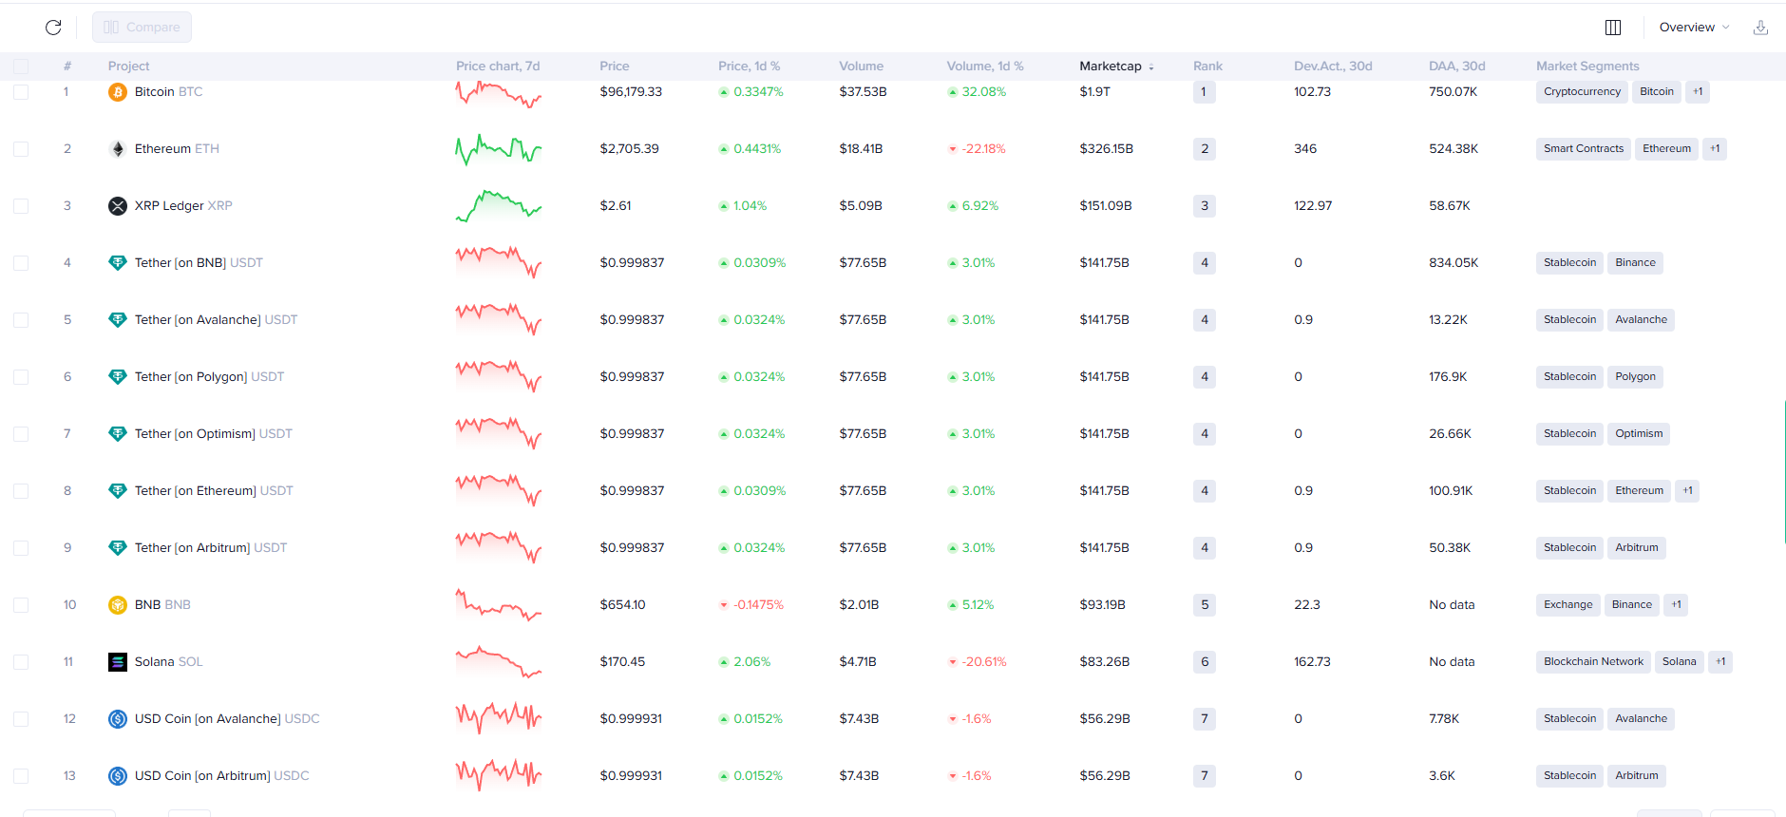
Task: Click the BNB coin logo
Action: coord(118,605)
